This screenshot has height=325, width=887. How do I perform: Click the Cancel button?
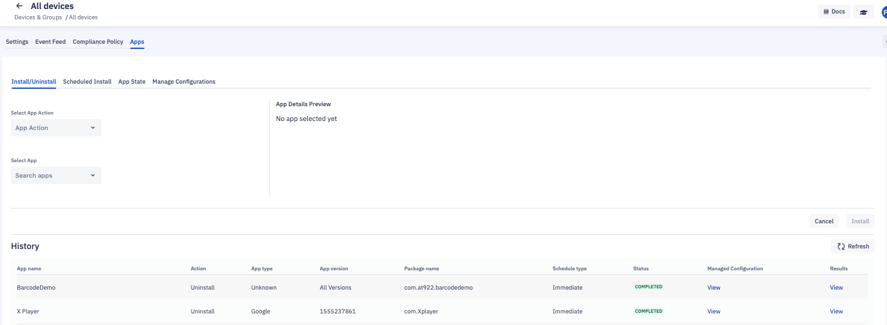(824, 221)
